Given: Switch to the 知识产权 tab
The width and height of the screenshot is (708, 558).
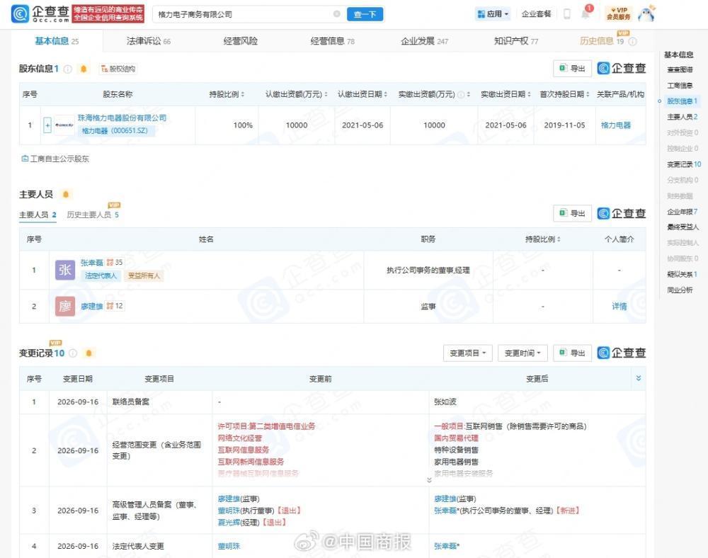Looking at the screenshot, I should click(515, 41).
